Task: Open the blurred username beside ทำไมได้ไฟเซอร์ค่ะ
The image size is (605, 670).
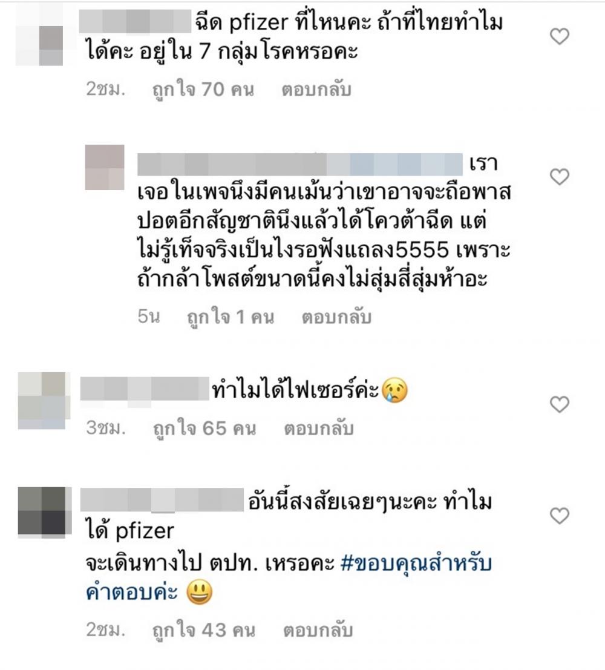Action: (x=145, y=389)
